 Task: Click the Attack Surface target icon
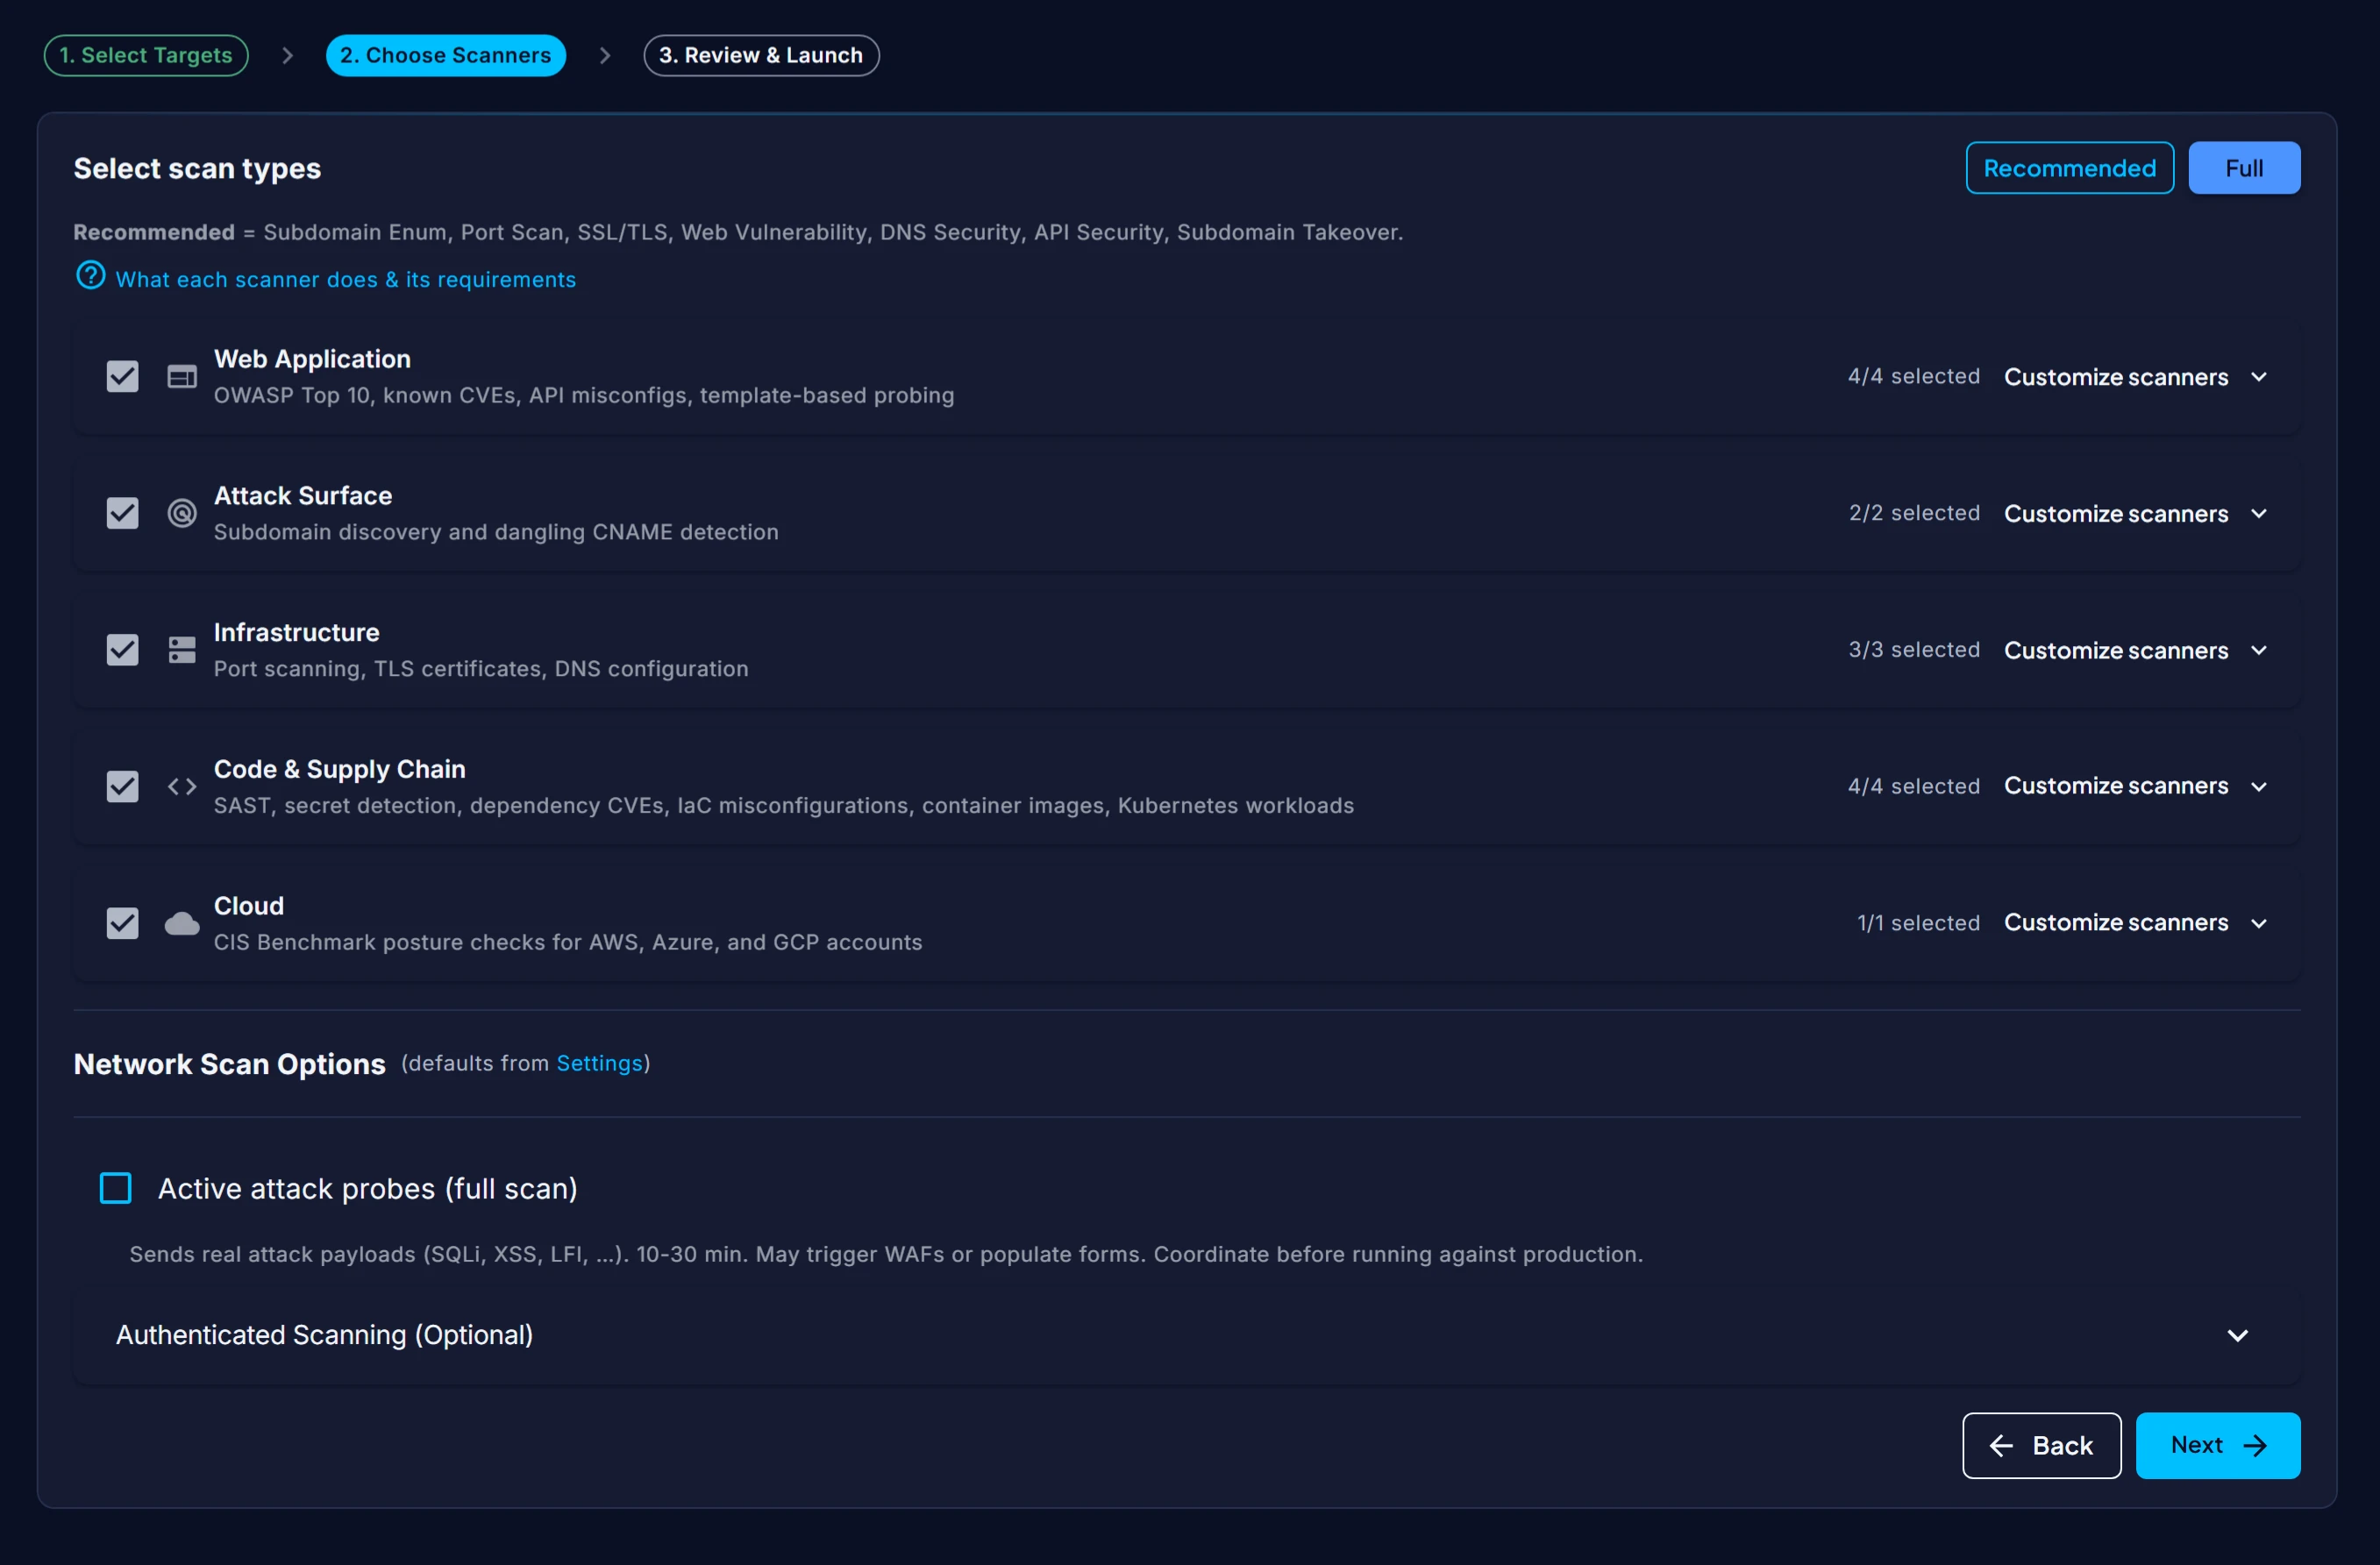pos(181,513)
